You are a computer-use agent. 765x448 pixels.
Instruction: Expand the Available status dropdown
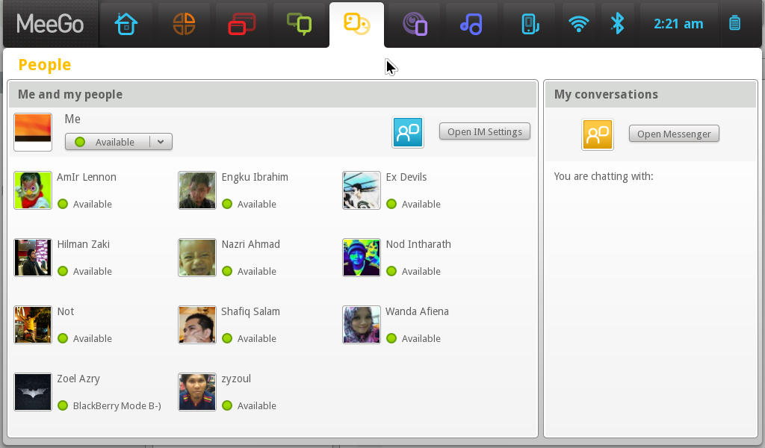click(x=160, y=141)
